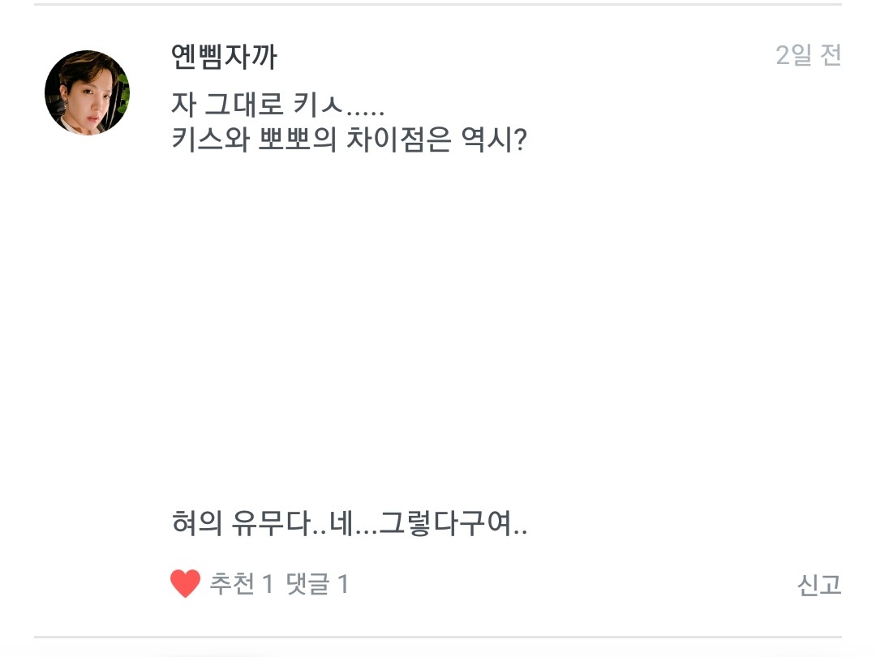Click the word 뽀뽀의 in the comment
This screenshot has width=876, height=657.
click(x=291, y=143)
